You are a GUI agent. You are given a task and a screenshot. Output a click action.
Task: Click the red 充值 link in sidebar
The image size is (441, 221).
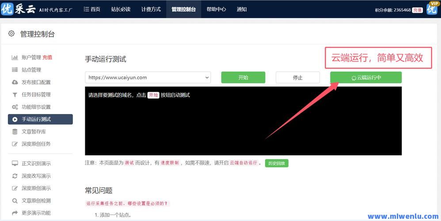click(47, 57)
